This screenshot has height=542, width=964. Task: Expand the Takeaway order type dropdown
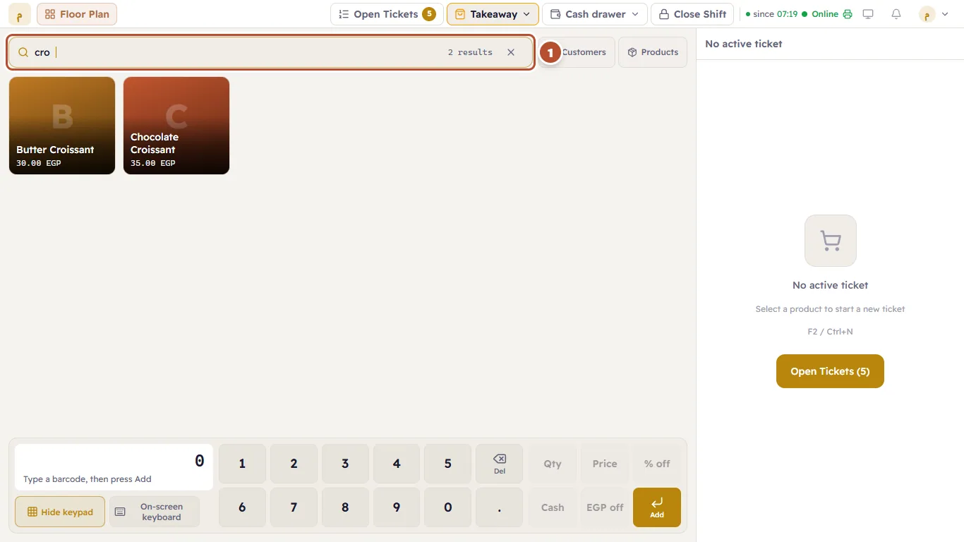point(493,14)
